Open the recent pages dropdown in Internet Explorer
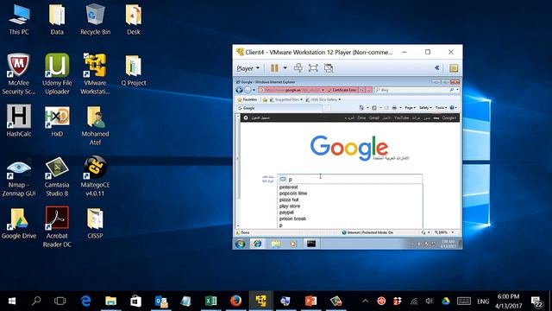The image size is (552, 311). pos(254,90)
